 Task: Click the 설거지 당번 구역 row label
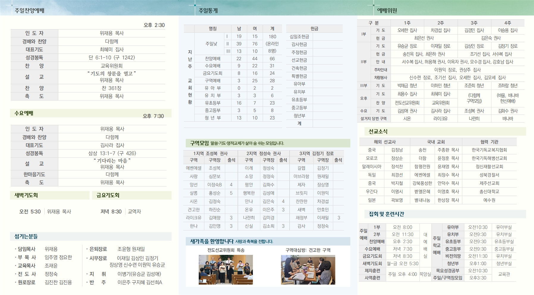(x=373, y=119)
